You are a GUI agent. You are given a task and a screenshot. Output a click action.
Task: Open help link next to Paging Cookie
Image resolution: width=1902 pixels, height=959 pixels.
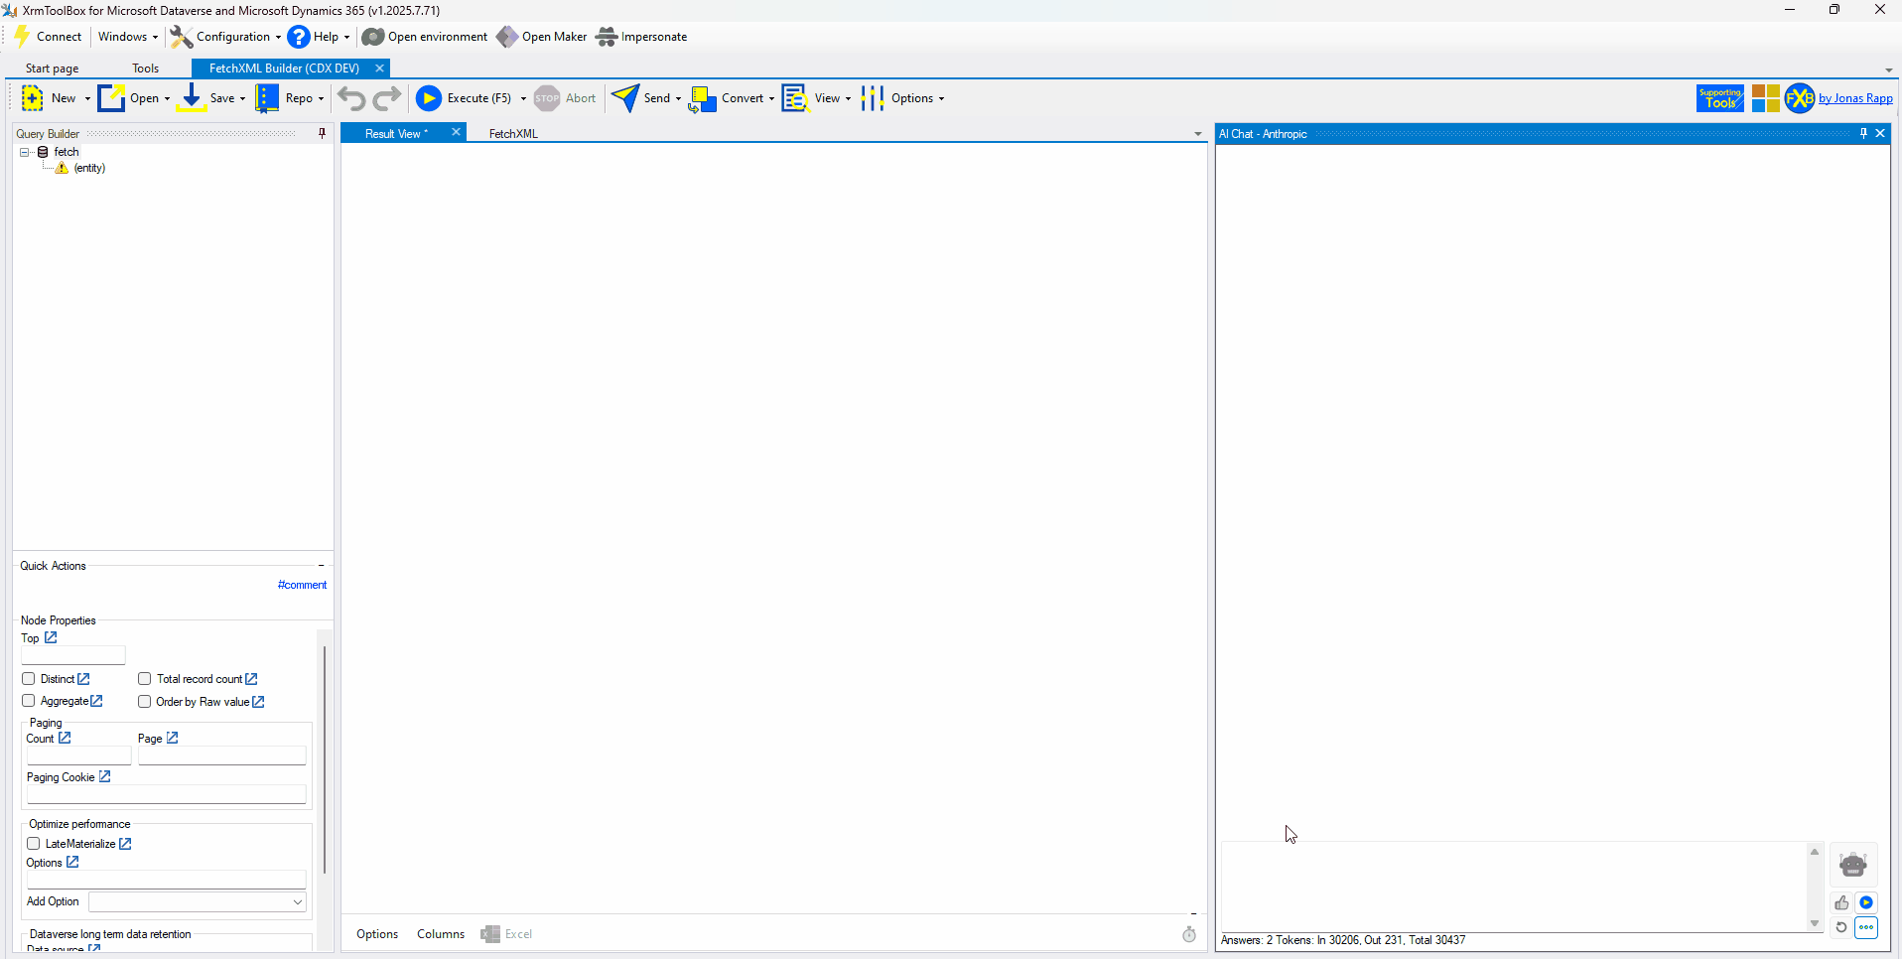104,776
